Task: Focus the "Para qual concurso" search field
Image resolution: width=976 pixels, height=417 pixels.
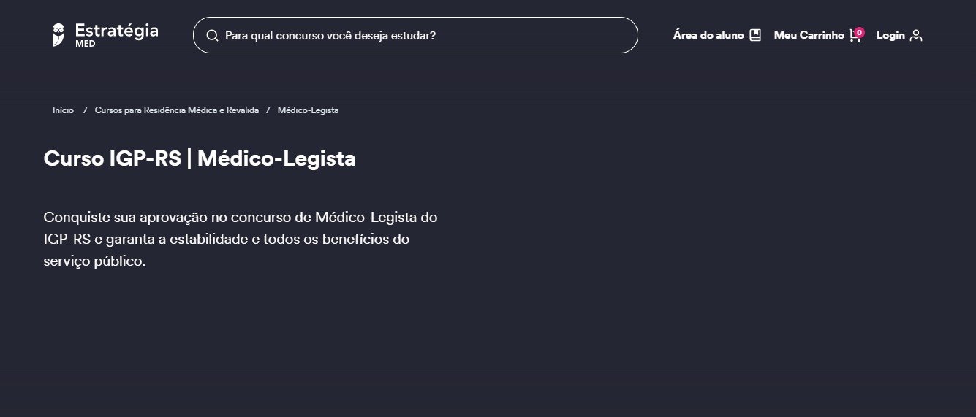Action: coord(424,35)
